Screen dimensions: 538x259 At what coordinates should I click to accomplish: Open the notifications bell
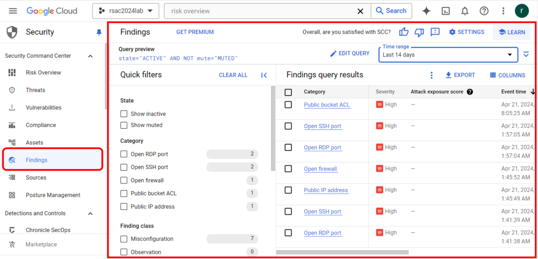(x=464, y=11)
